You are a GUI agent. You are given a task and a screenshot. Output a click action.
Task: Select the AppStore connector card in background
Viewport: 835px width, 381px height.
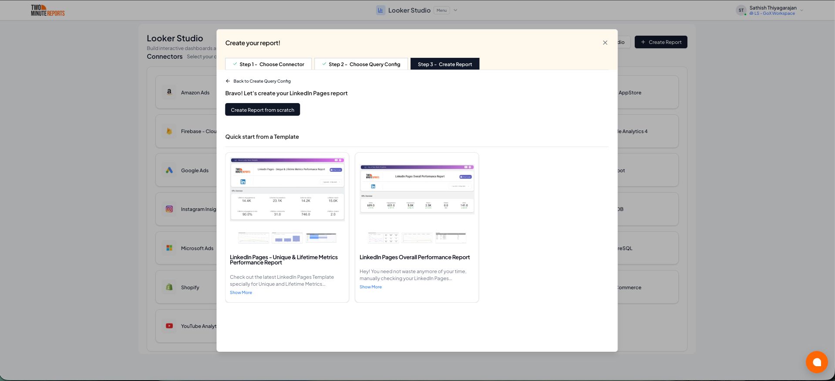pyautogui.click(x=648, y=92)
